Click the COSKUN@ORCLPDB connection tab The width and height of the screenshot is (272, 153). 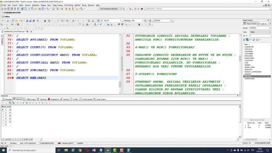coord(11,13)
